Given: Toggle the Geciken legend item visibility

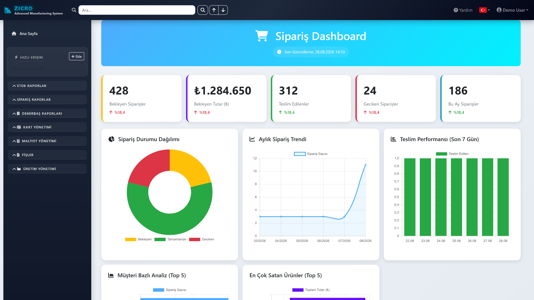Looking at the screenshot, I should [x=202, y=239].
